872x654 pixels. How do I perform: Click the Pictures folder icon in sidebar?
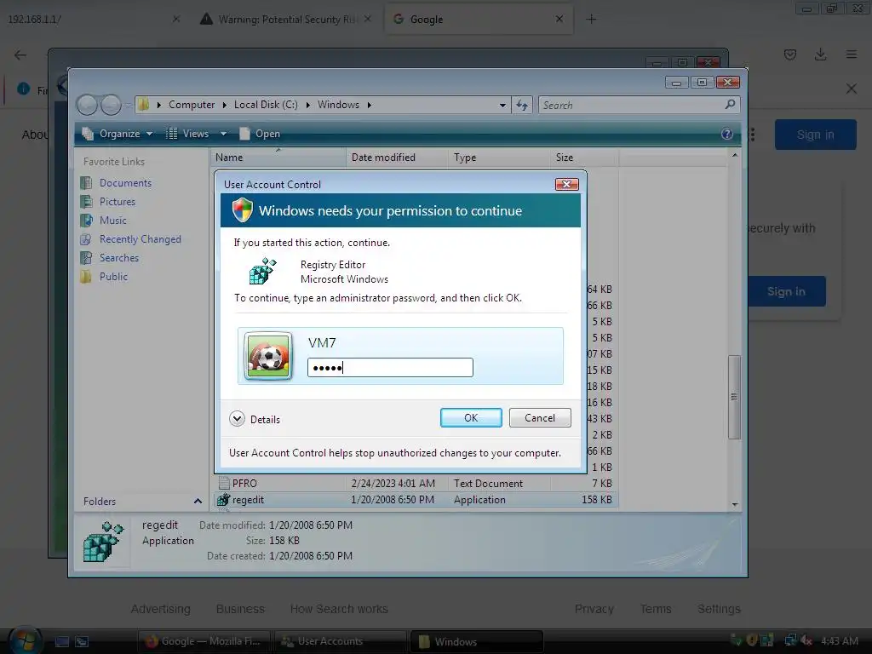pyautogui.click(x=86, y=201)
